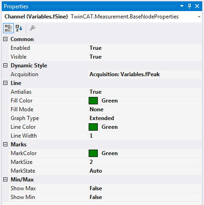Click the Properties title bar text
204x205 pixels.
click(16, 6)
